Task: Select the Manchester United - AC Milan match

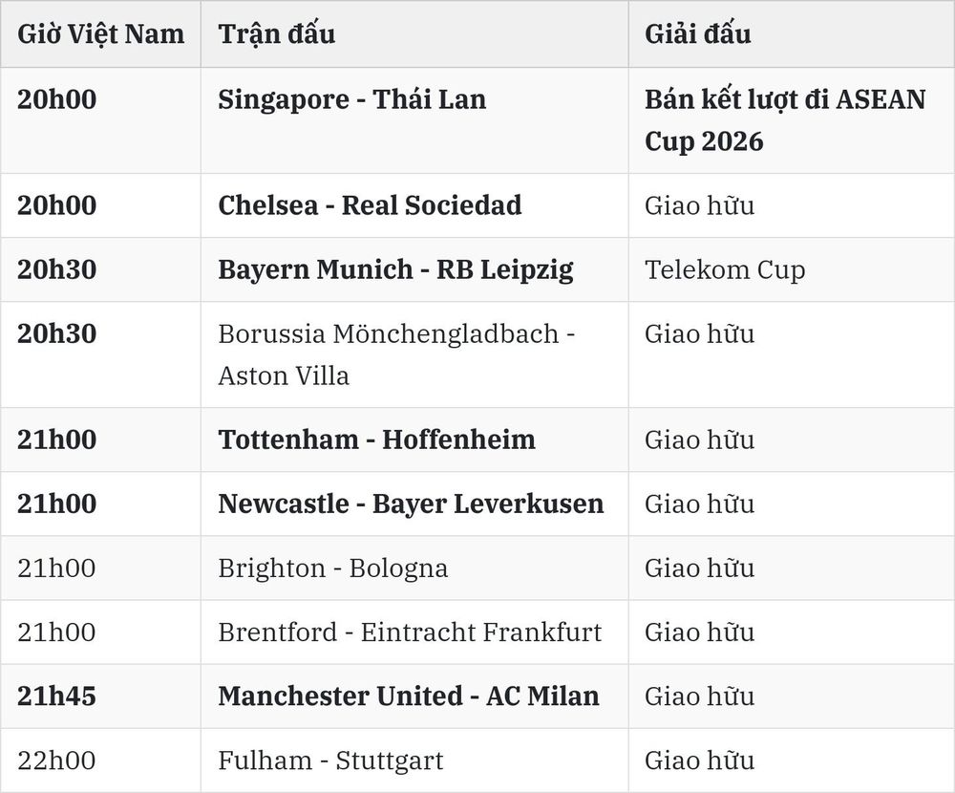Action: coord(409,697)
